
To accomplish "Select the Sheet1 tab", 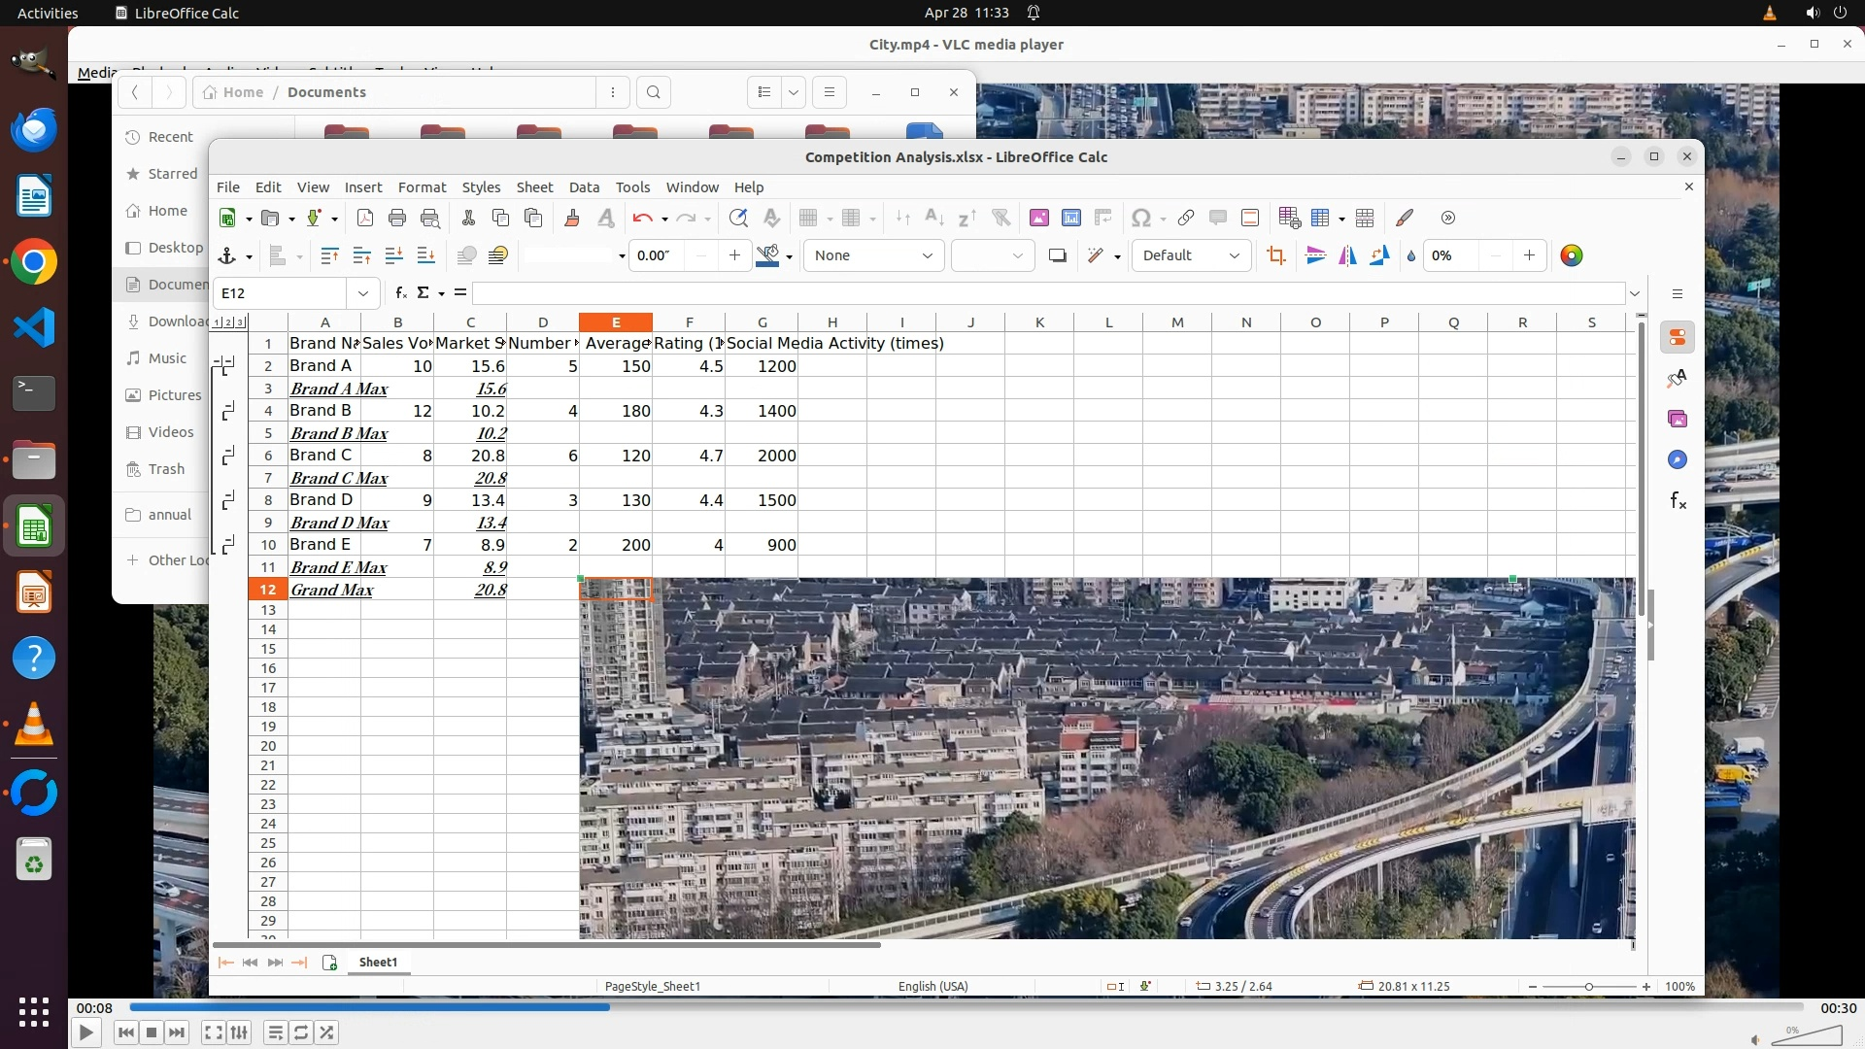I will tap(378, 962).
